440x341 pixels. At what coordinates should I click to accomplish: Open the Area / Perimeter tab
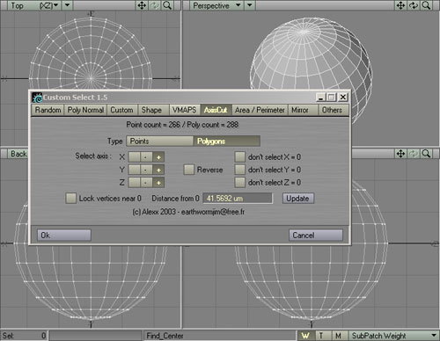260,110
